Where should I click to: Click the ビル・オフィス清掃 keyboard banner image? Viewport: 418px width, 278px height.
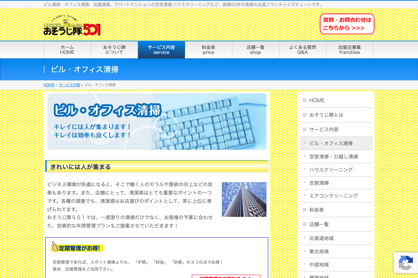(157, 122)
